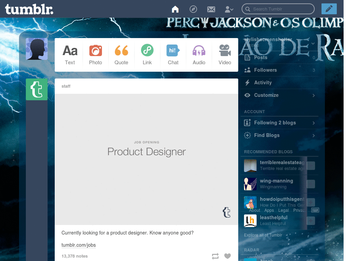Click the leasthelpful blog avatar
This screenshot has width=348, height=261.
250,221
